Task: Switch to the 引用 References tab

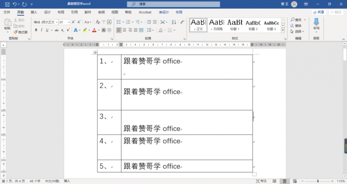Action: tap(74, 12)
